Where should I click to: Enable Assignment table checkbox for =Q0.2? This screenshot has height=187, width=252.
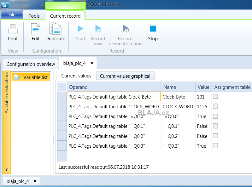point(215,136)
